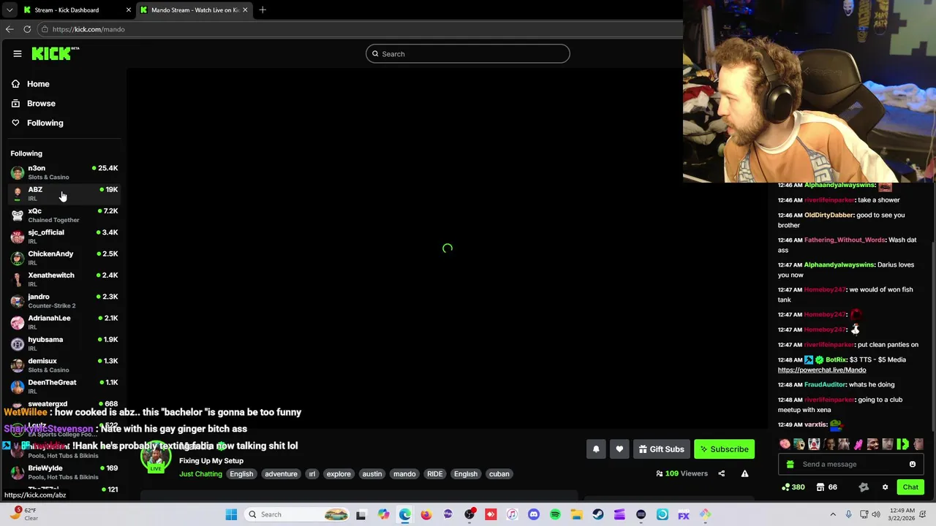Click the mando tag

coord(404,474)
